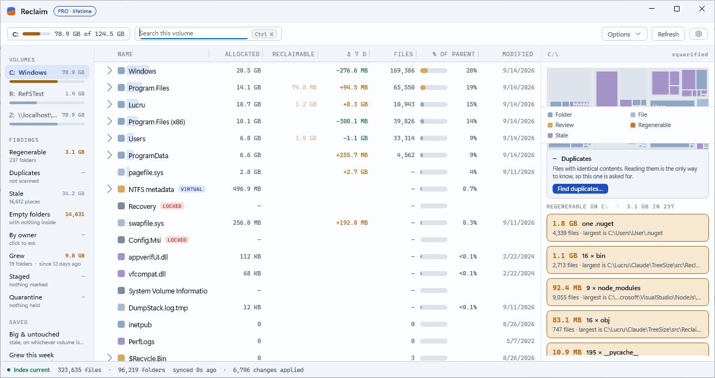Open the one .nuget regenerable card
Image resolution: width=715 pixels, height=378 pixels.
(627, 228)
